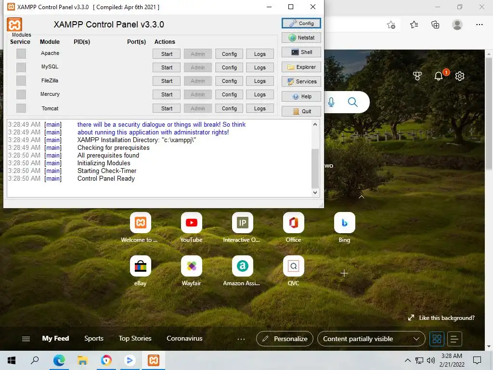Start the MySQL module
The image size is (493, 370).
pyautogui.click(x=167, y=67)
